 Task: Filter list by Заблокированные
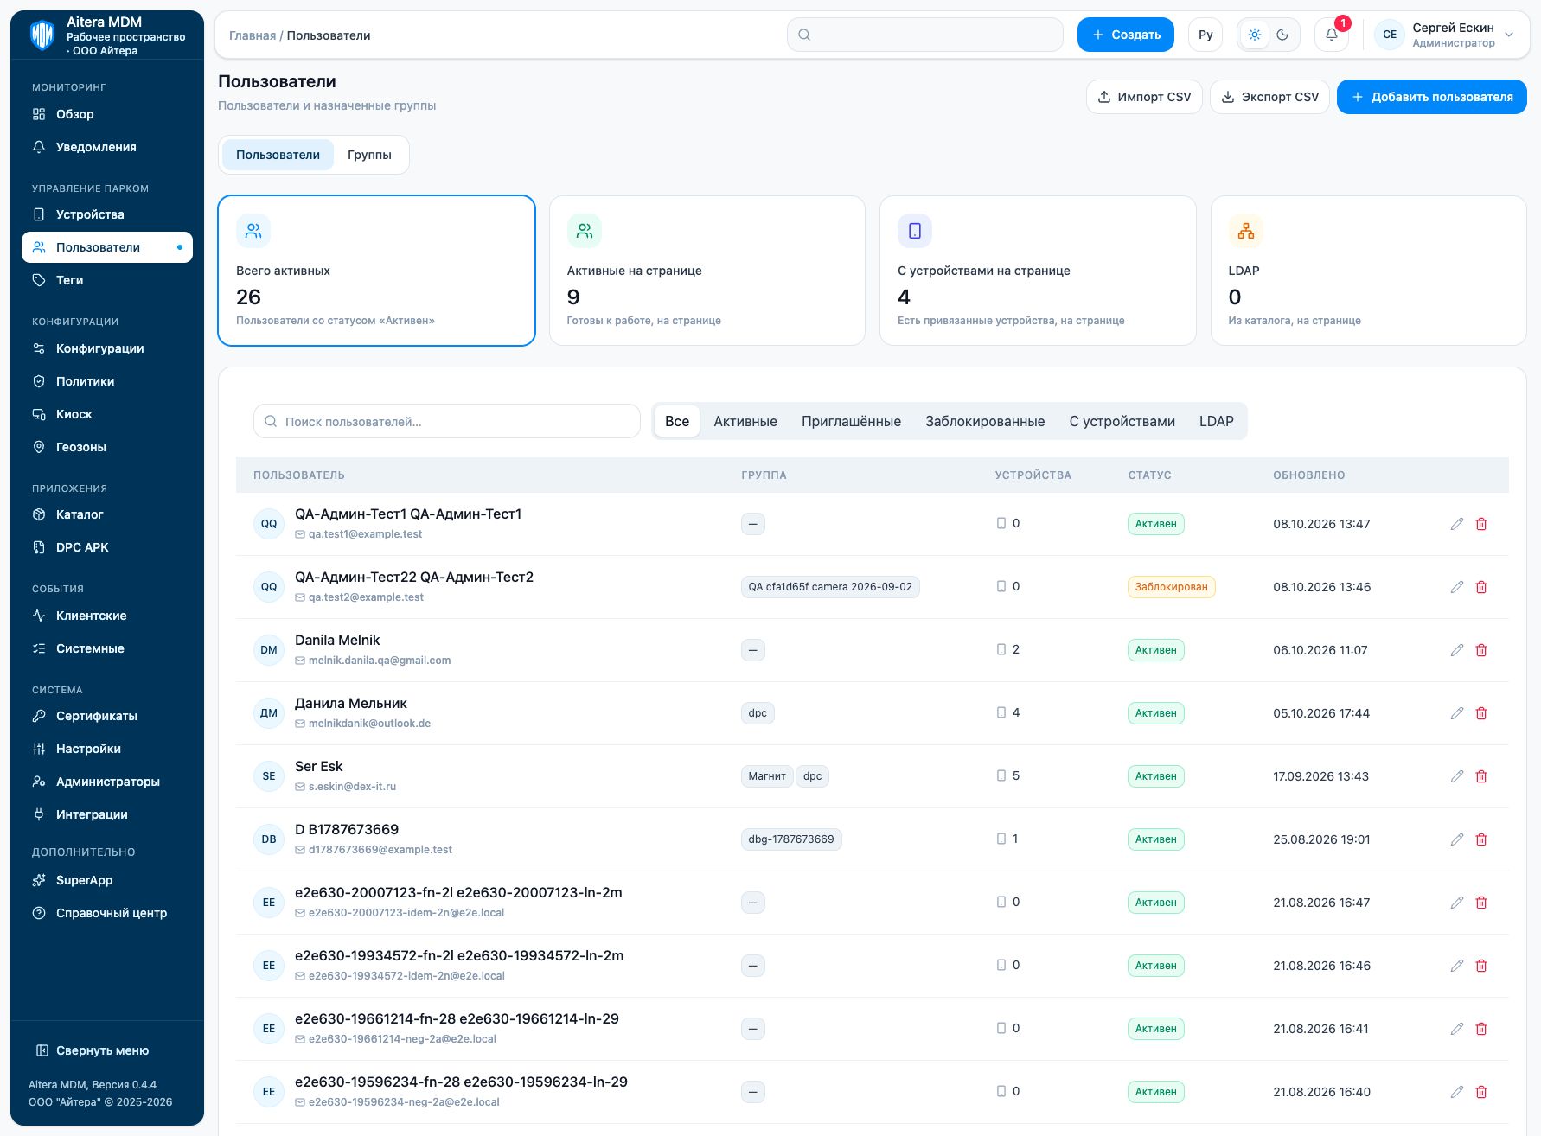[x=985, y=421]
